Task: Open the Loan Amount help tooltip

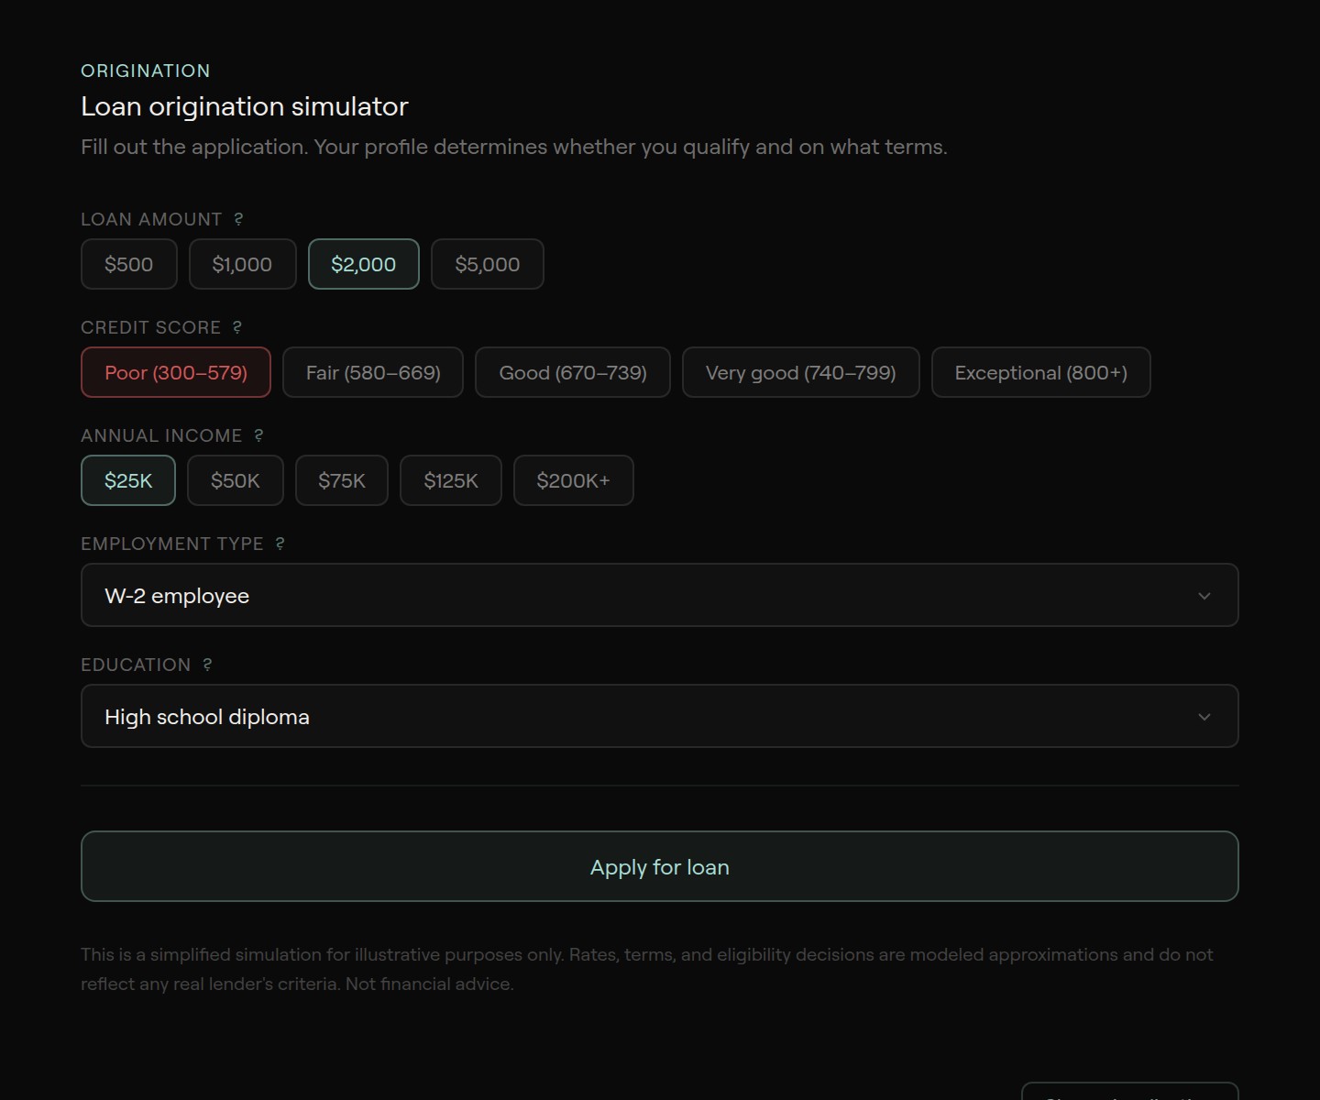Action: point(240,218)
